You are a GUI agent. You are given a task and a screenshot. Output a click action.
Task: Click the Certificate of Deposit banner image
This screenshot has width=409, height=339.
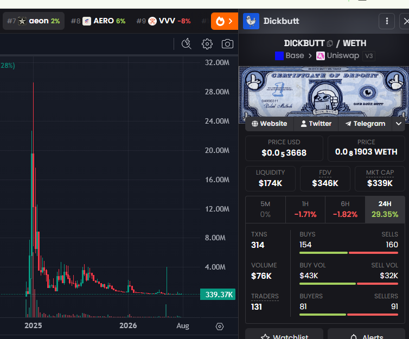point(324,91)
